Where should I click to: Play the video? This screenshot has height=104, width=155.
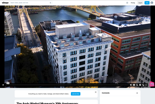click(3, 85)
